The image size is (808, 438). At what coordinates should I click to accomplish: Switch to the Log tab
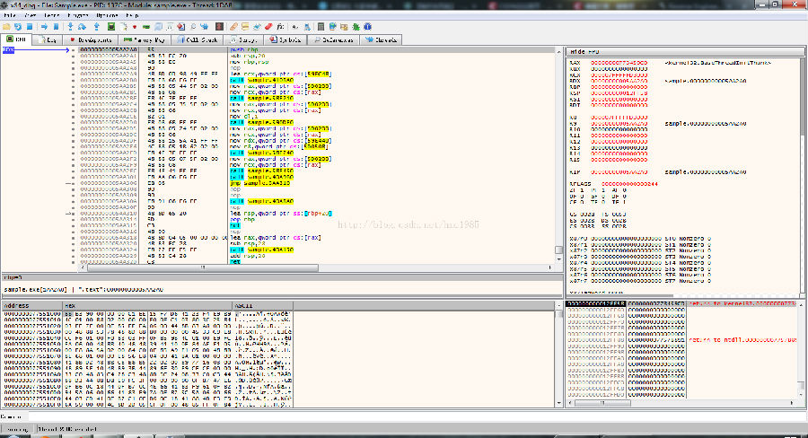pyautogui.click(x=48, y=39)
